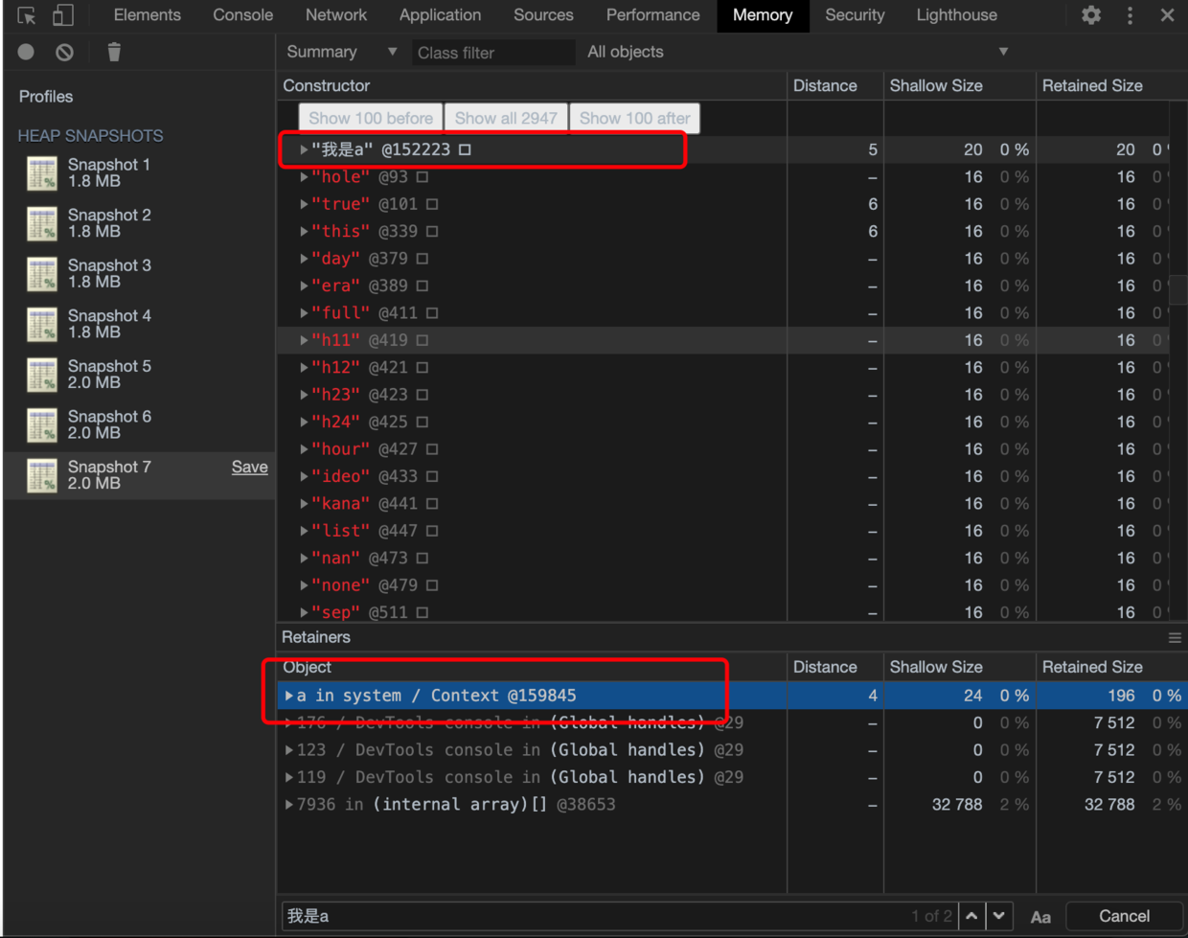This screenshot has width=1188, height=938.
Task: Click the take heap snapshot record icon
Action: coord(26,52)
